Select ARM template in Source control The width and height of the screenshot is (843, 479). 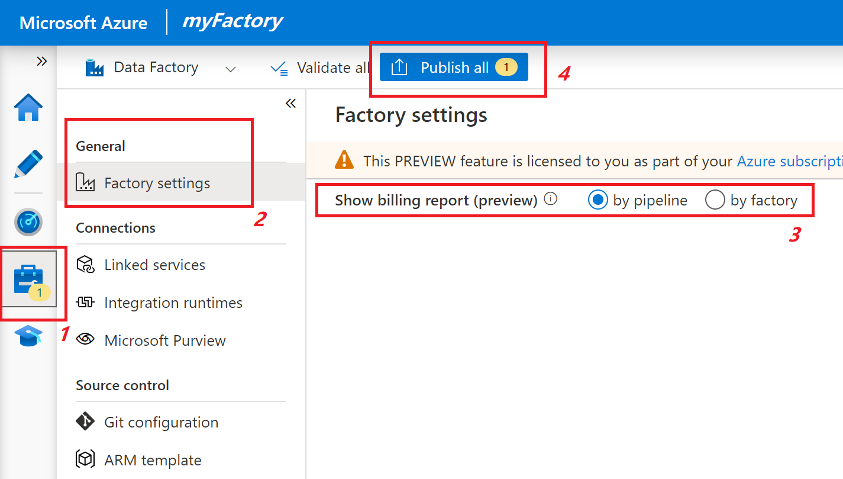(x=86, y=459)
